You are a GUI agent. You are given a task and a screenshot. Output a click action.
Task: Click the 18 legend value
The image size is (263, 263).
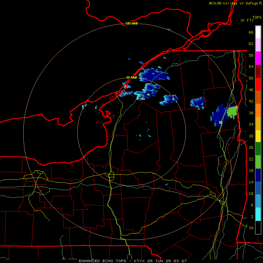click(251, 171)
